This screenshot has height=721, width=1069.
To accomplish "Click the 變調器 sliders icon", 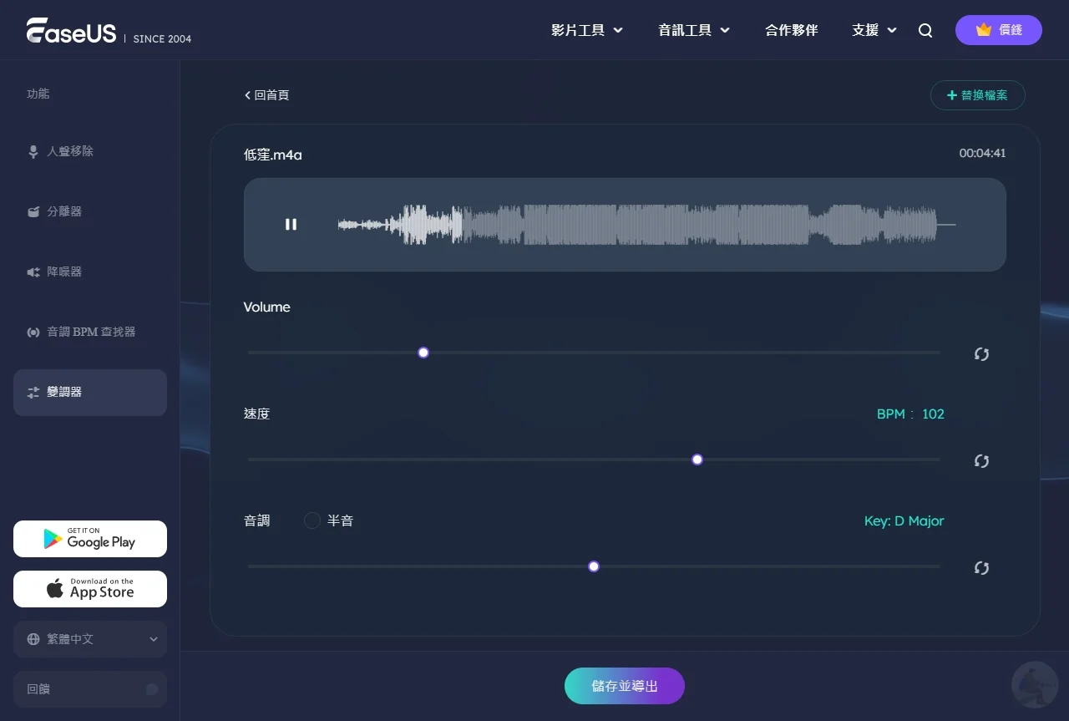I will [x=33, y=392].
